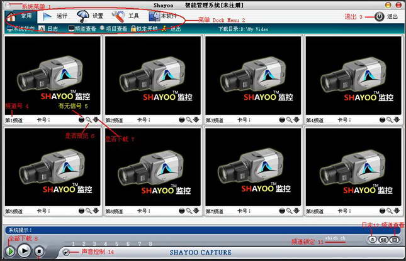Click the 下载目录 D:\My Video path

pos(244,29)
